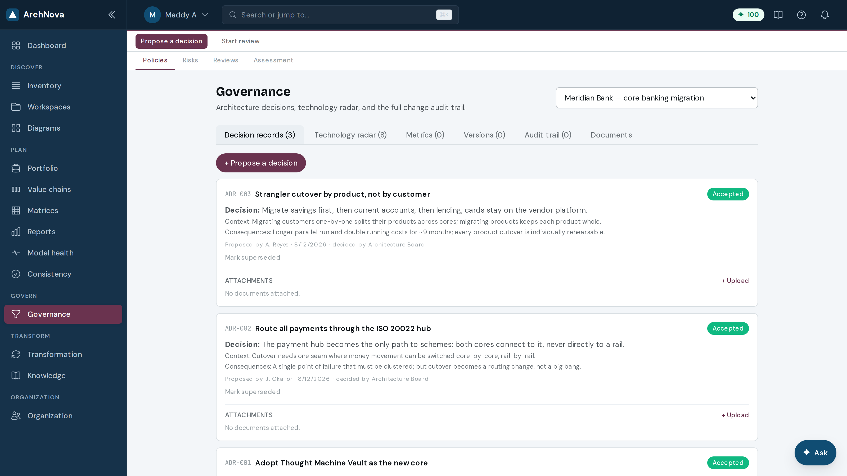Upload an attachment to ADR-003

coord(735,281)
